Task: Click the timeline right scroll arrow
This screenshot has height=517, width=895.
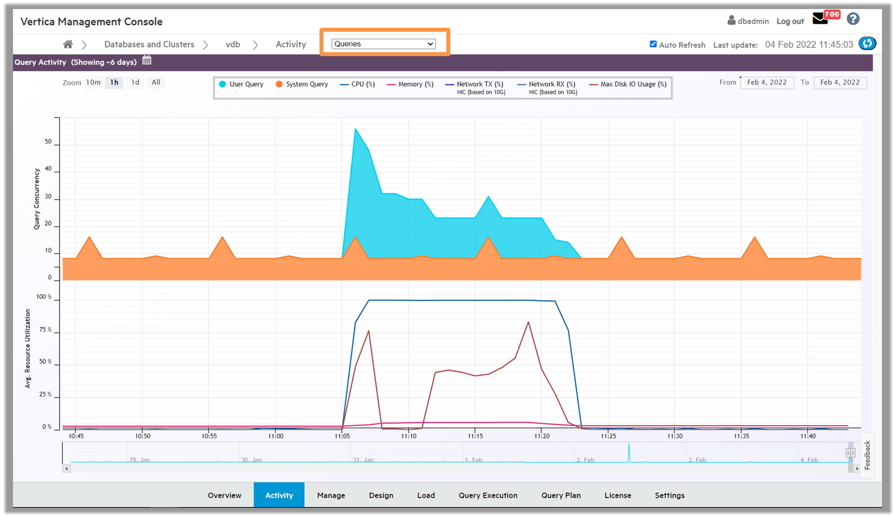Action: pyautogui.click(x=857, y=469)
